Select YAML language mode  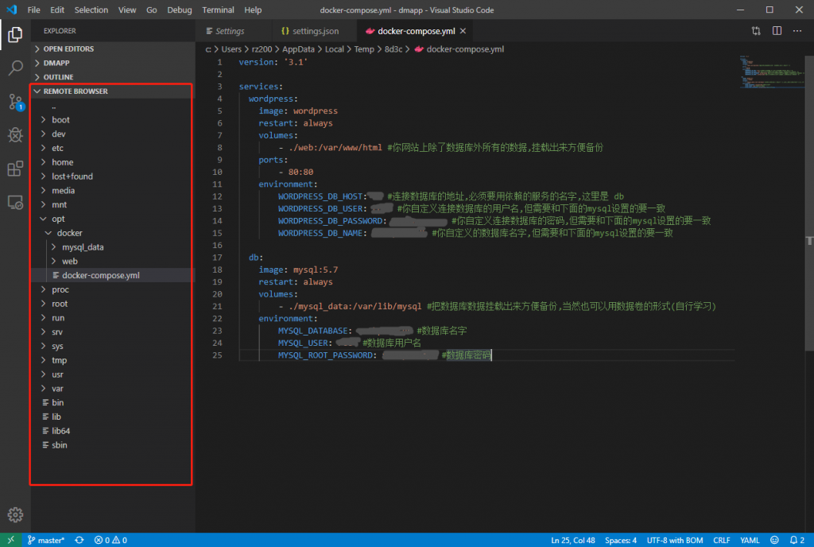coord(750,541)
